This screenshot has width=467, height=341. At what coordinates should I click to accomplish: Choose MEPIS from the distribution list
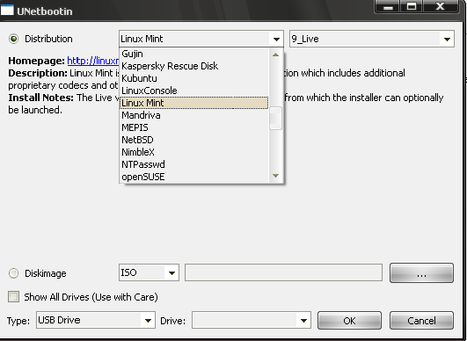click(x=194, y=127)
